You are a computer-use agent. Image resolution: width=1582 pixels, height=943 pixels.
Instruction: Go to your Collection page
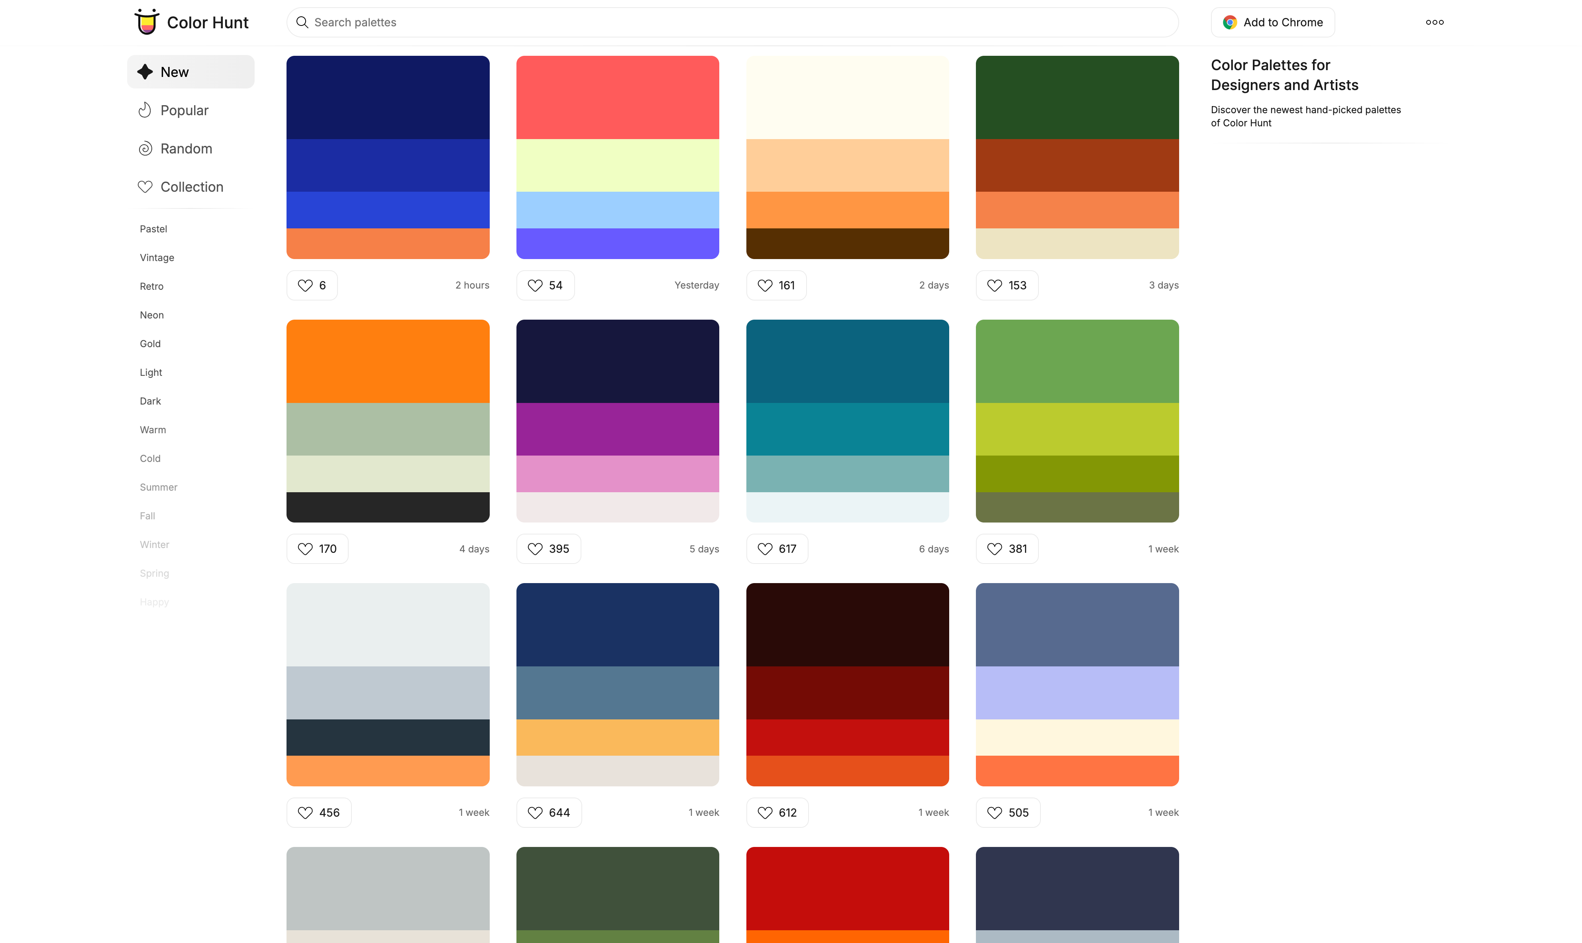tap(191, 187)
